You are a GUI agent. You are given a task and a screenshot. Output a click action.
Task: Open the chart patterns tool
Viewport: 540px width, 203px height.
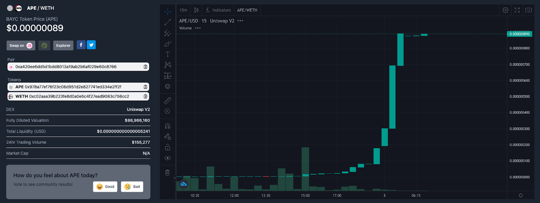(168, 65)
